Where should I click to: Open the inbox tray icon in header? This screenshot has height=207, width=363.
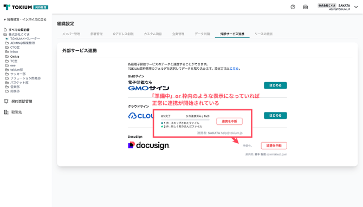(x=306, y=7)
